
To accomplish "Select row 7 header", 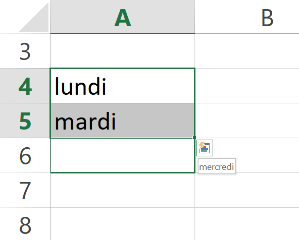I will pos(25,190).
